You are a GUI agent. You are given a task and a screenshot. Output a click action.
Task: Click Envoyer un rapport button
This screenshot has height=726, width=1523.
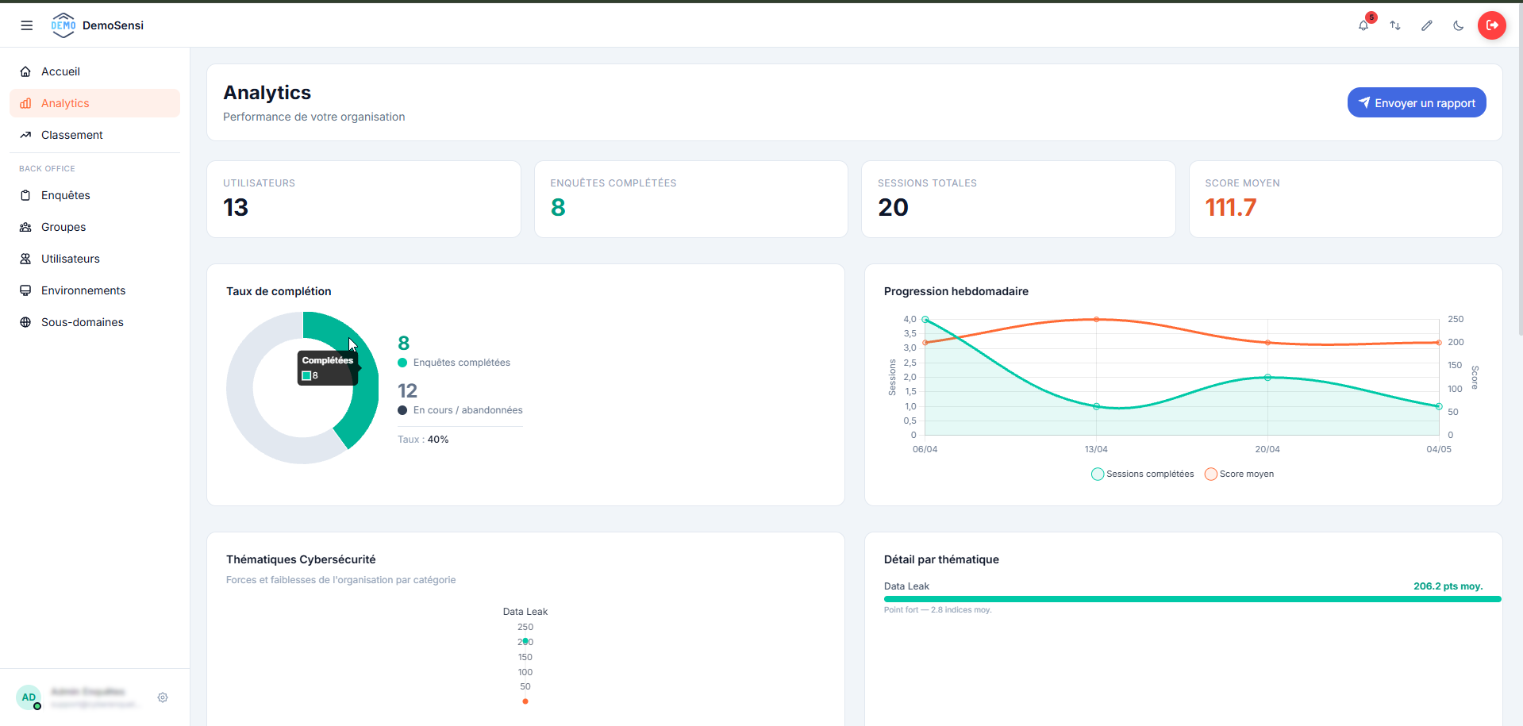[x=1417, y=102]
